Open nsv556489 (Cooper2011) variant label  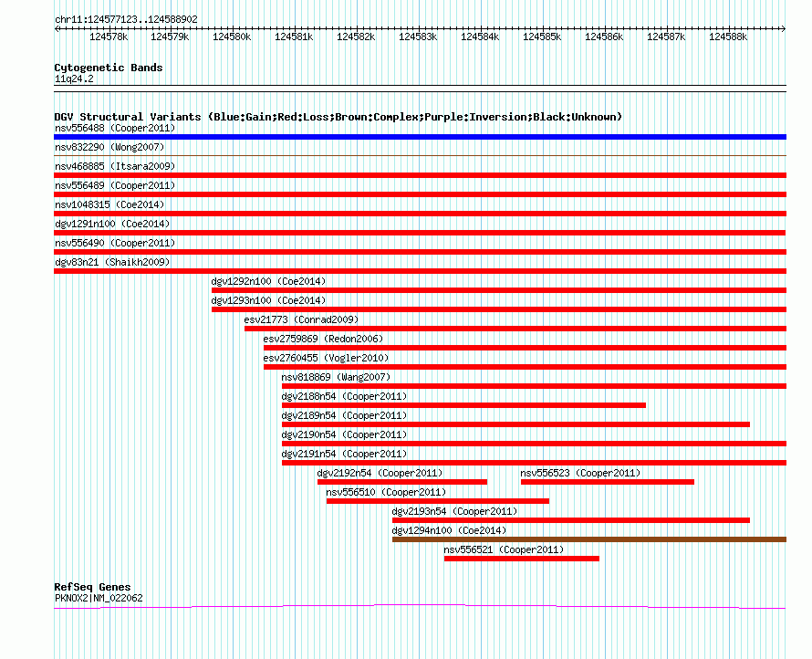pyautogui.click(x=115, y=185)
